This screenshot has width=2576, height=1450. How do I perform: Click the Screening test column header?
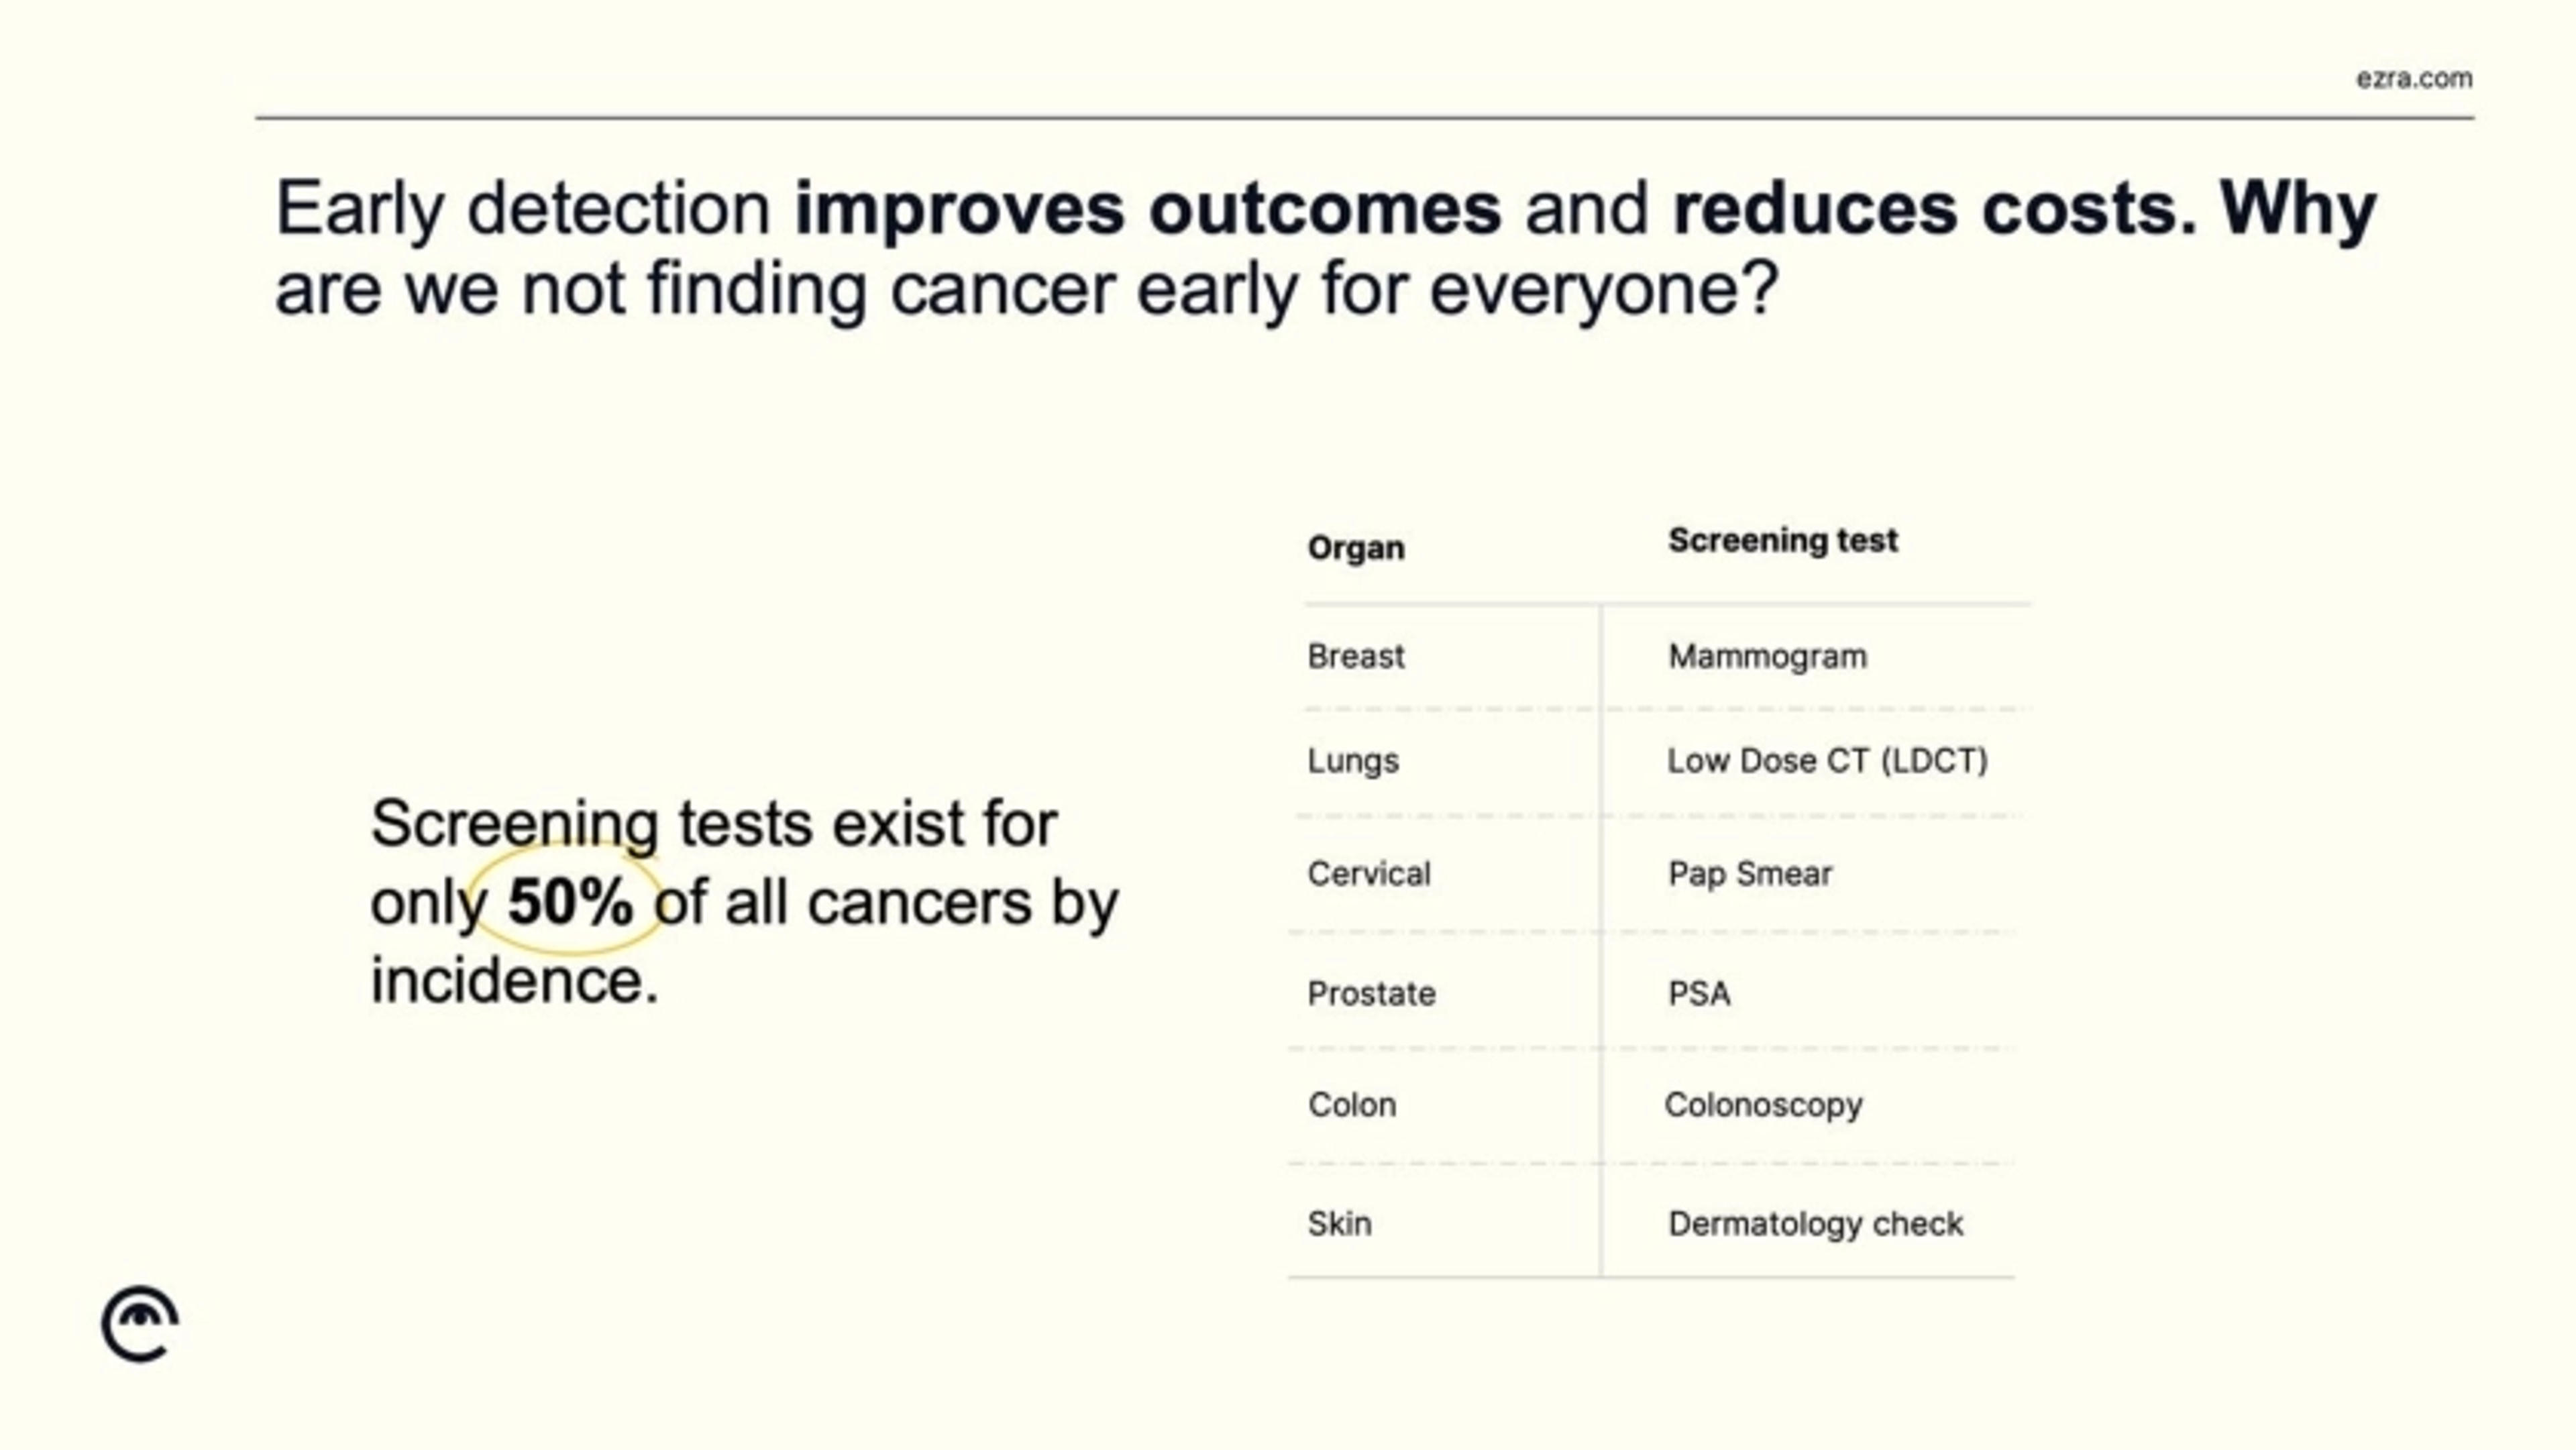click(x=1782, y=540)
